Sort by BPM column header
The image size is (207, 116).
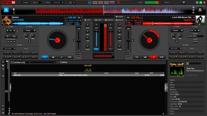point(151,73)
